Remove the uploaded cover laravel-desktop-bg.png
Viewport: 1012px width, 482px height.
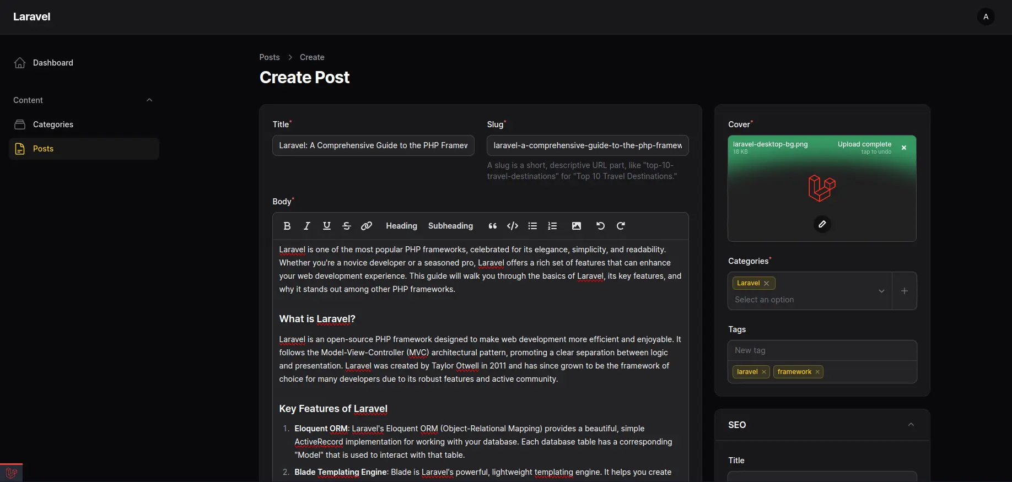pos(904,148)
